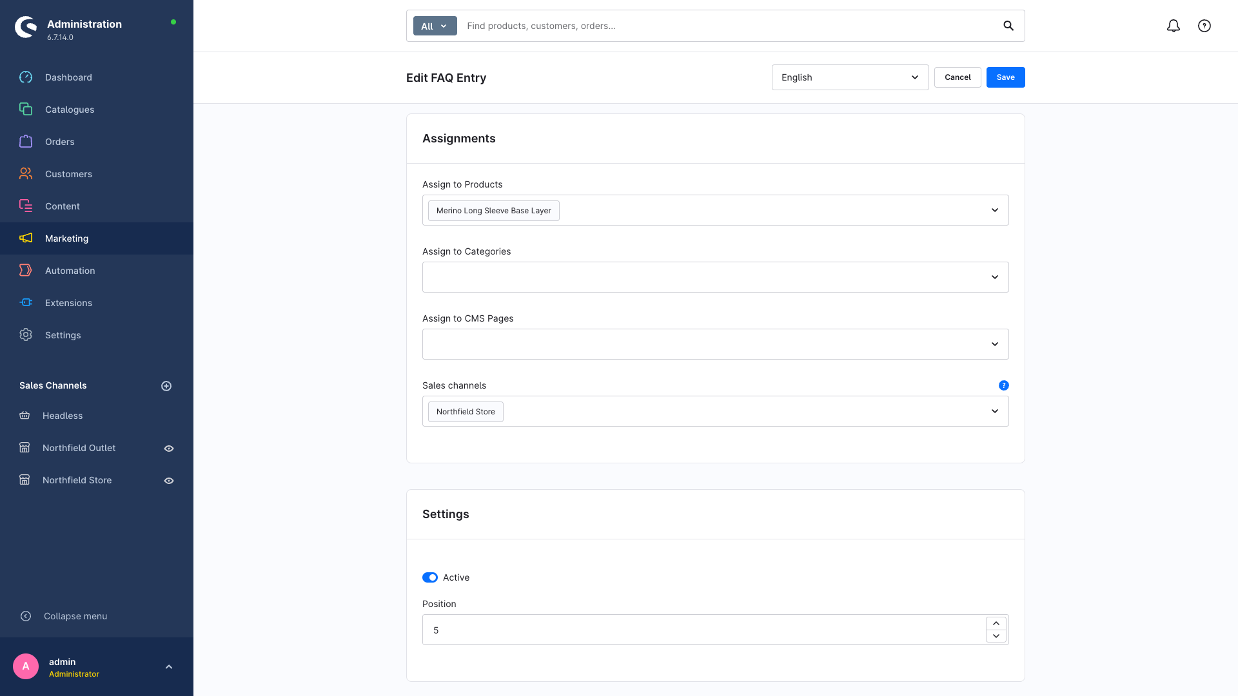Click the Orders bag icon
1238x696 pixels.
[x=26, y=142]
